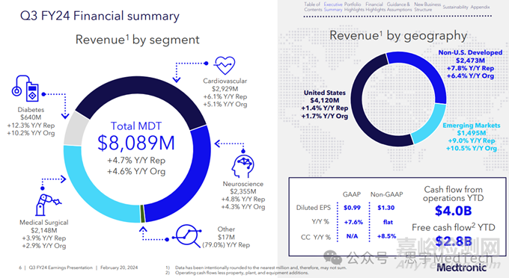Click the dotted arrow pointing to Neuroscience segment

click(230, 146)
